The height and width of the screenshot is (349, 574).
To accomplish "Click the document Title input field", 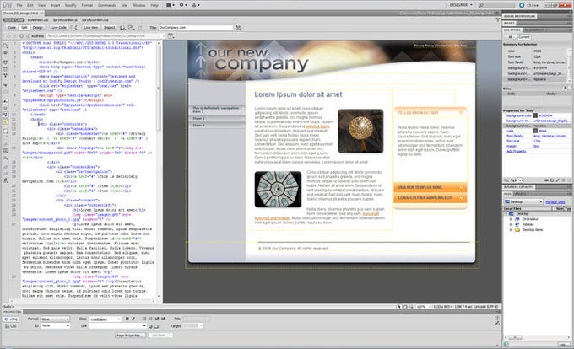I will pos(196,28).
